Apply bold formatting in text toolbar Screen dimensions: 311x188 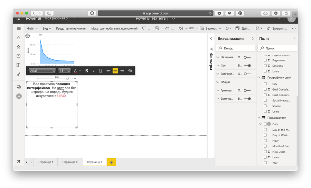coord(87,71)
